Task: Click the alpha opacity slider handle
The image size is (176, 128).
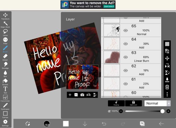Action: [162, 111]
